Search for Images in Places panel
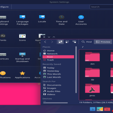 point(58,88)
